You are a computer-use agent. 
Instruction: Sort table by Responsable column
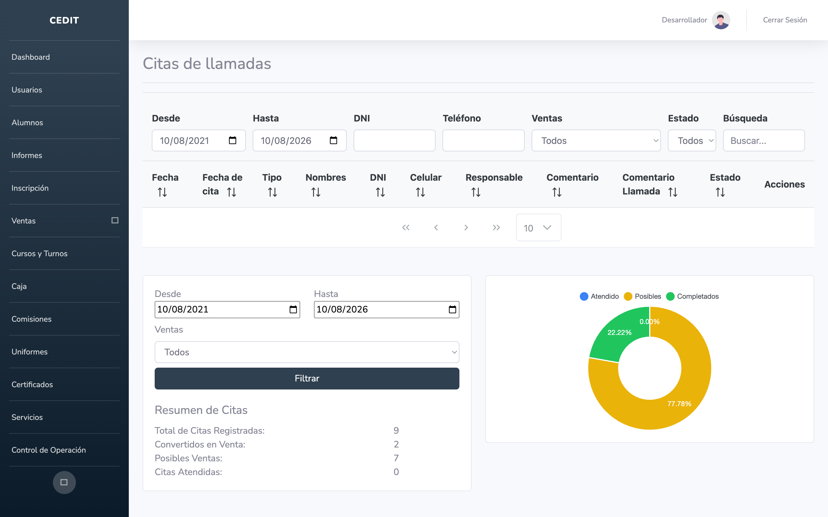pos(476,192)
